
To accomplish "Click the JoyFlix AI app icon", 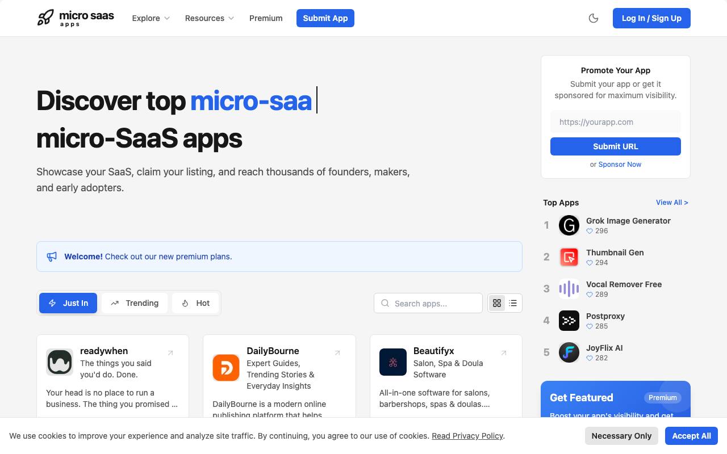I will 569,352.
